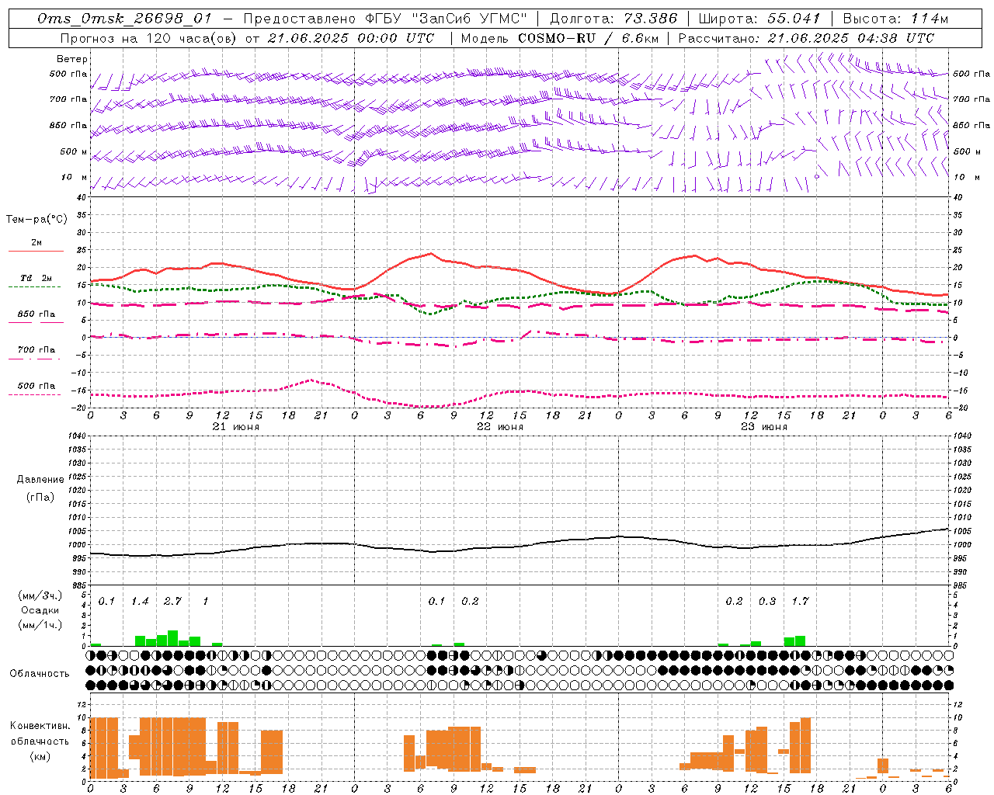This screenshot has width=994, height=795.
Task: Click the '22 июня' date label
Action: 499,427
